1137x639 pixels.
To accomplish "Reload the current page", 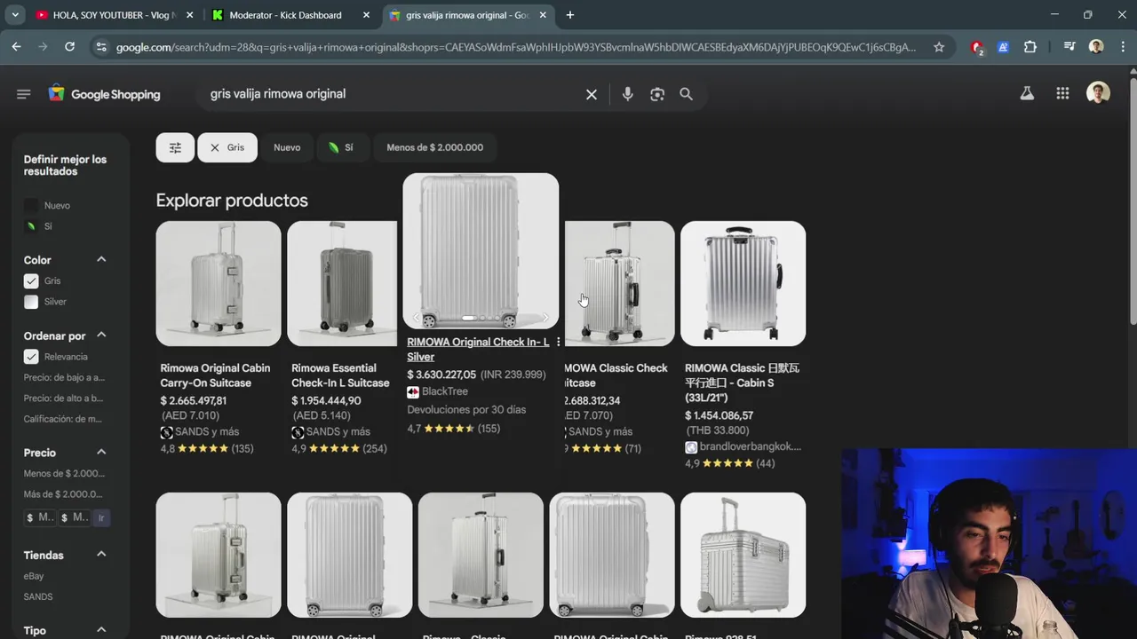I will click(x=69, y=47).
